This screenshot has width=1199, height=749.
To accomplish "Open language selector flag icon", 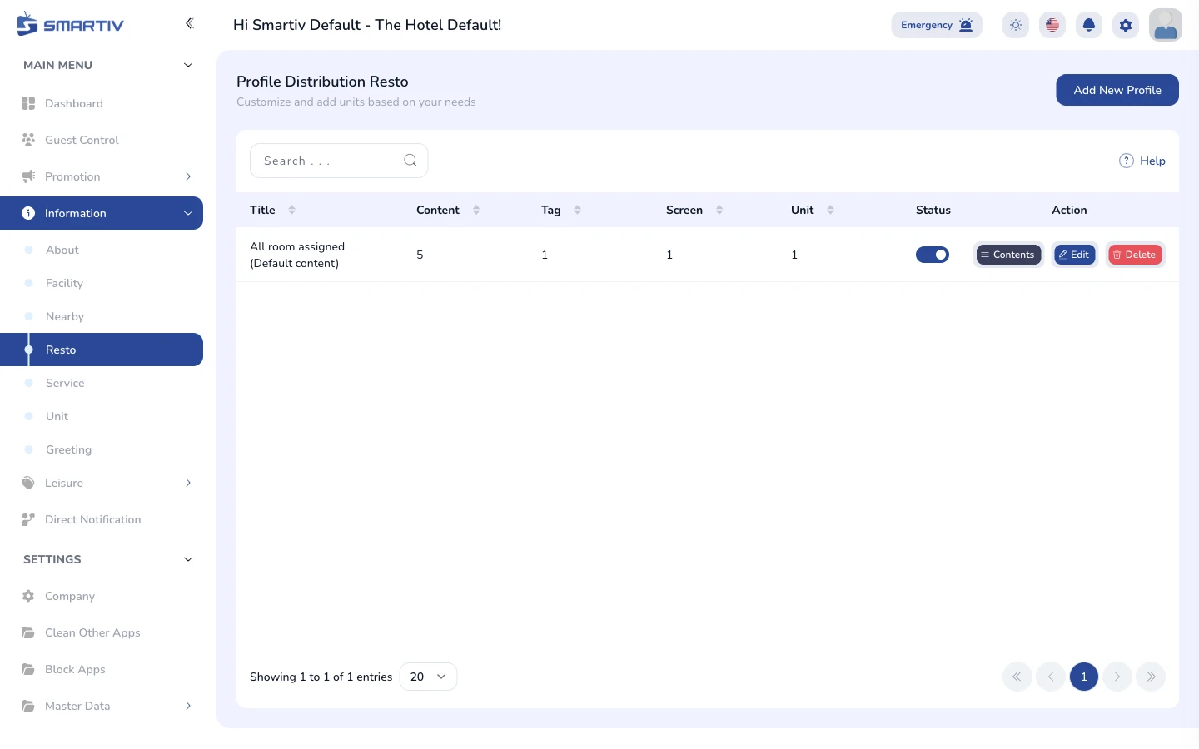I will (1052, 25).
